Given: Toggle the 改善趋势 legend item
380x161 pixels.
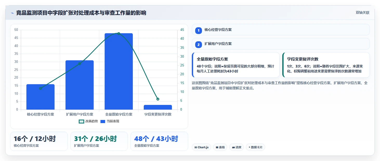Looking at the screenshot, I should (x=88, y=121).
